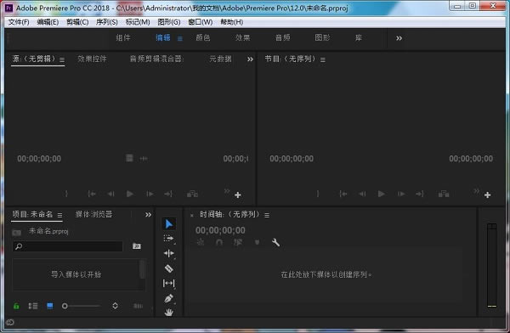Select the Ripple Edit tool
Screen dimensions: 510x333
[x=169, y=253]
